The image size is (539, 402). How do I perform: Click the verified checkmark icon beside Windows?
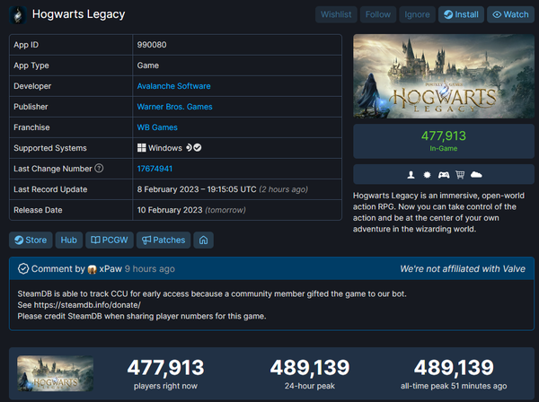coord(198,148)
